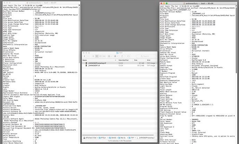Click the 13:22 date modified cell

(x=121, y=63)
